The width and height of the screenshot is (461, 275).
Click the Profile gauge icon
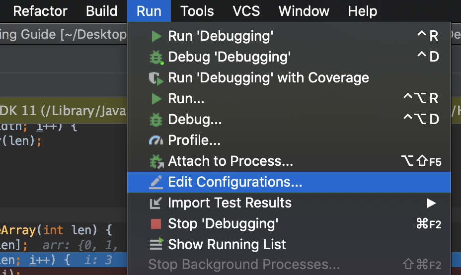156,140
